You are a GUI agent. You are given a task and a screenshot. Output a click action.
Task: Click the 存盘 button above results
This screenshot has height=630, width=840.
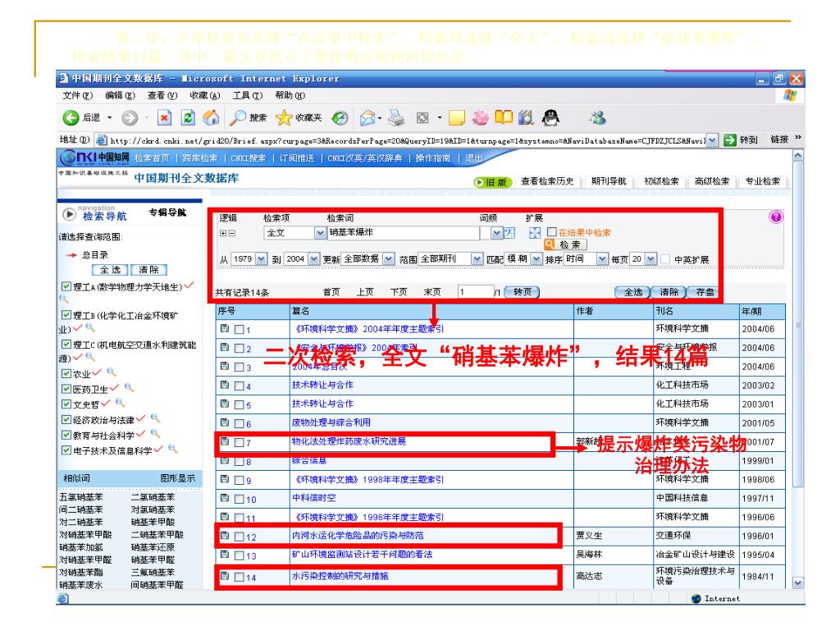tap(705, 292)
